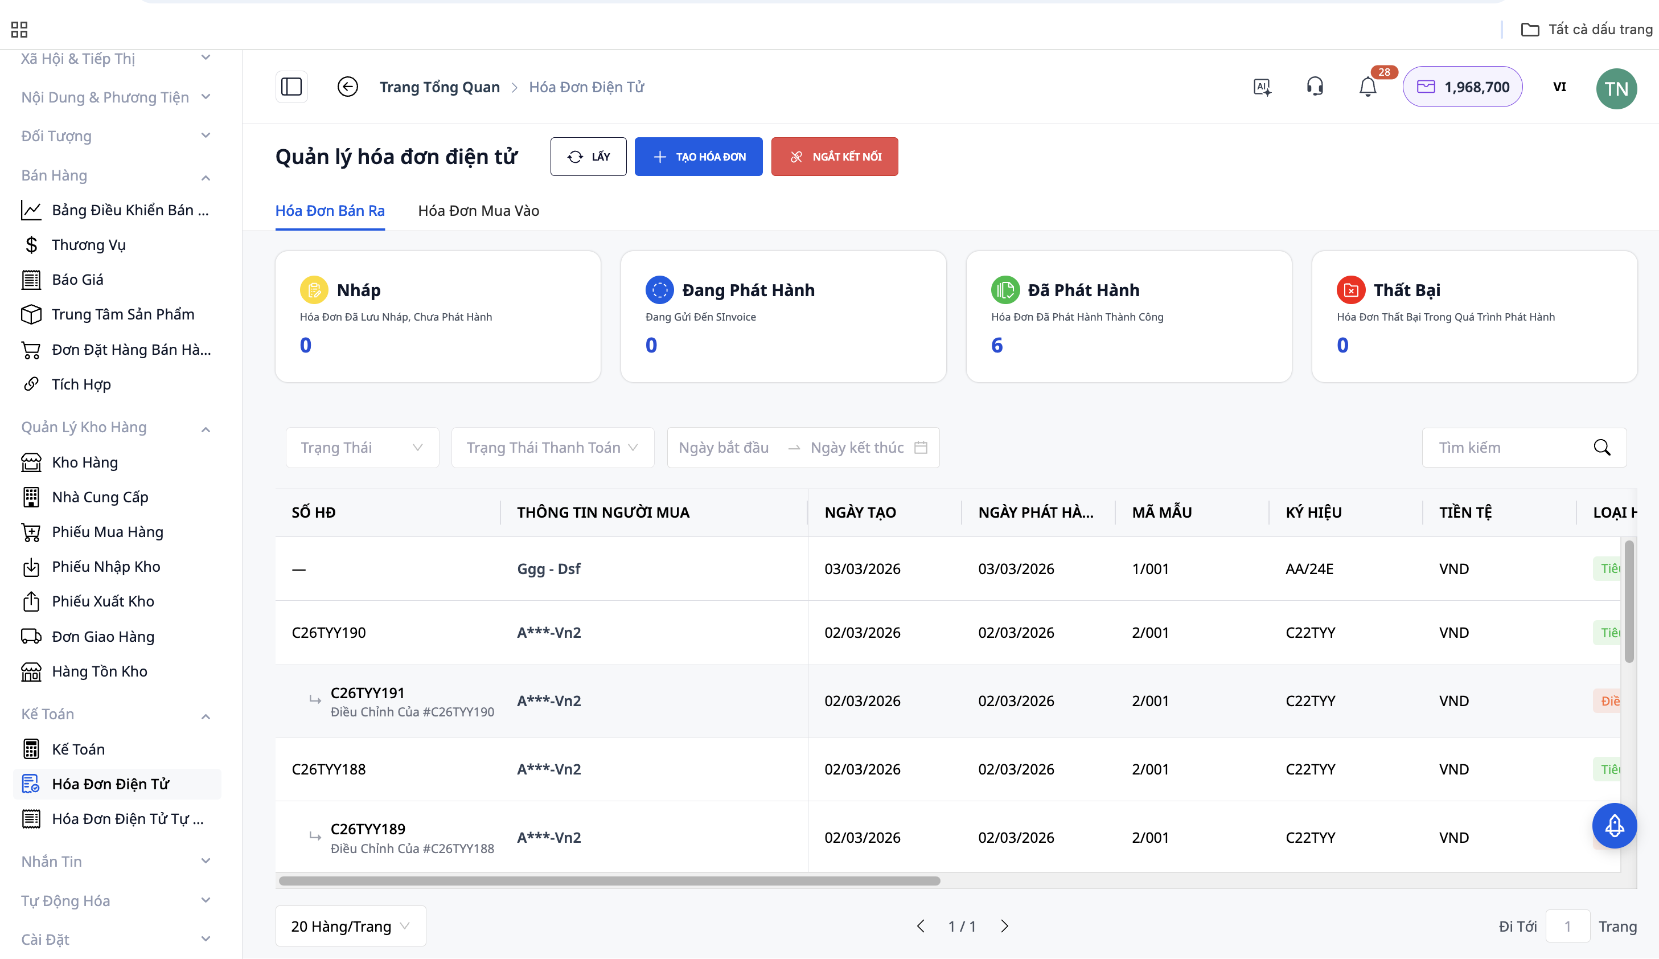Open the headset support icon

pos(1315,87)
